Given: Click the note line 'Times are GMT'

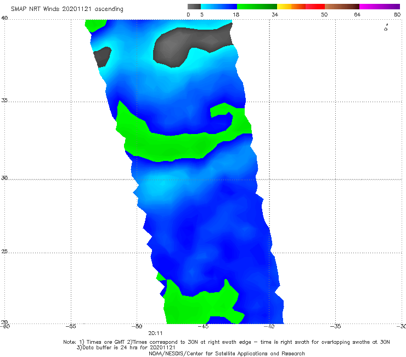Looking at the screenshot, I should [106, 342].
